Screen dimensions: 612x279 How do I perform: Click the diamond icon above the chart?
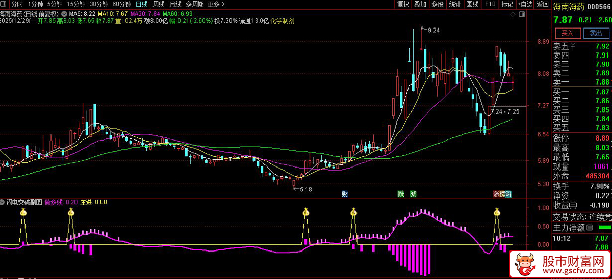[x=512, y=14]
